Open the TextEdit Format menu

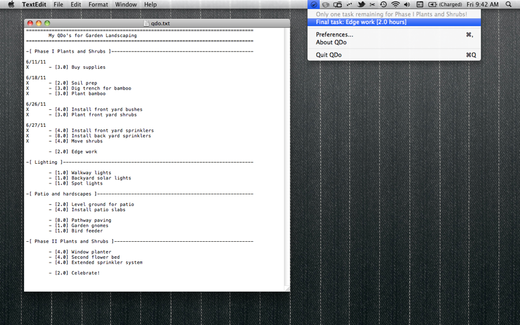(x=98, y=5)
